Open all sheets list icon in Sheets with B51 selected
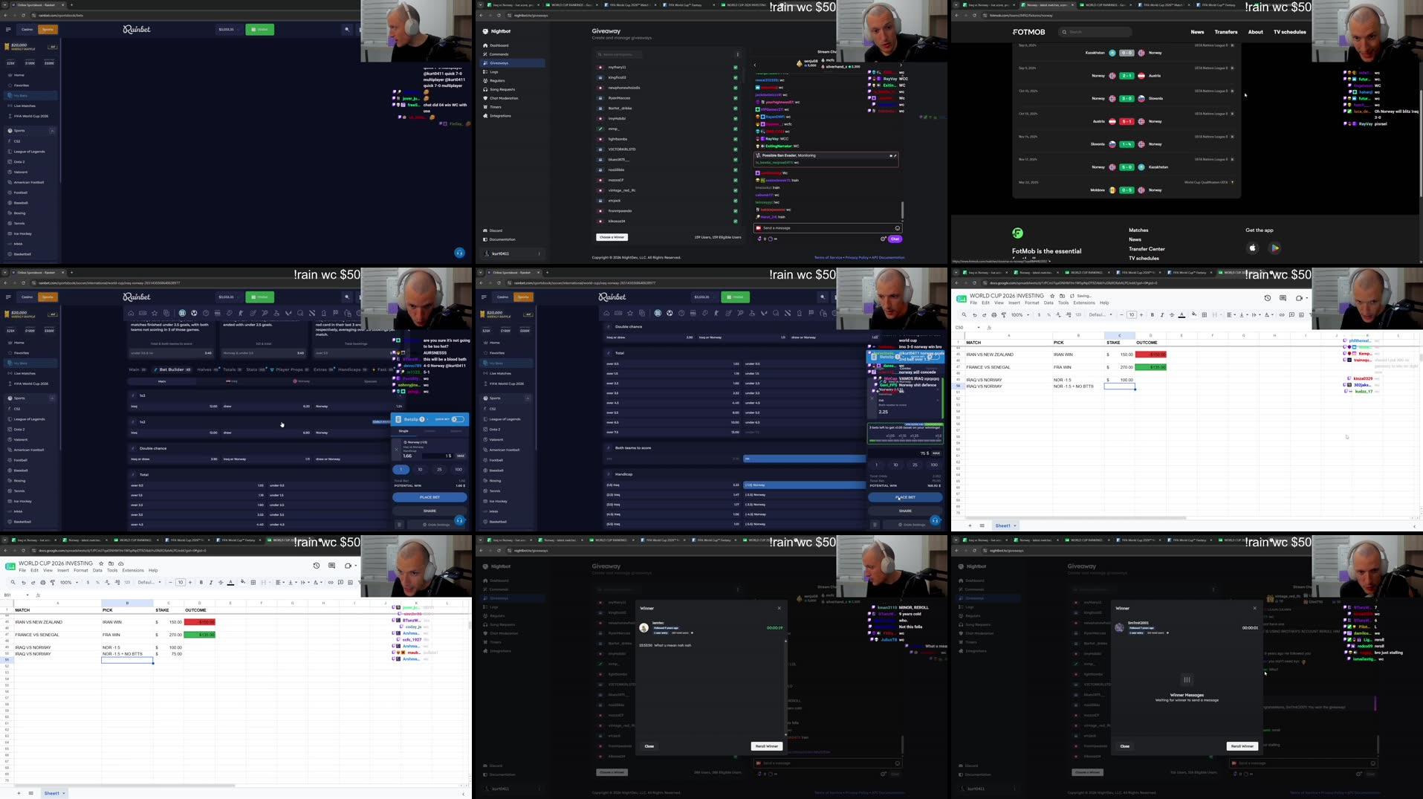This screenshot has width=1423, height=799. click(x=30, y=793)
